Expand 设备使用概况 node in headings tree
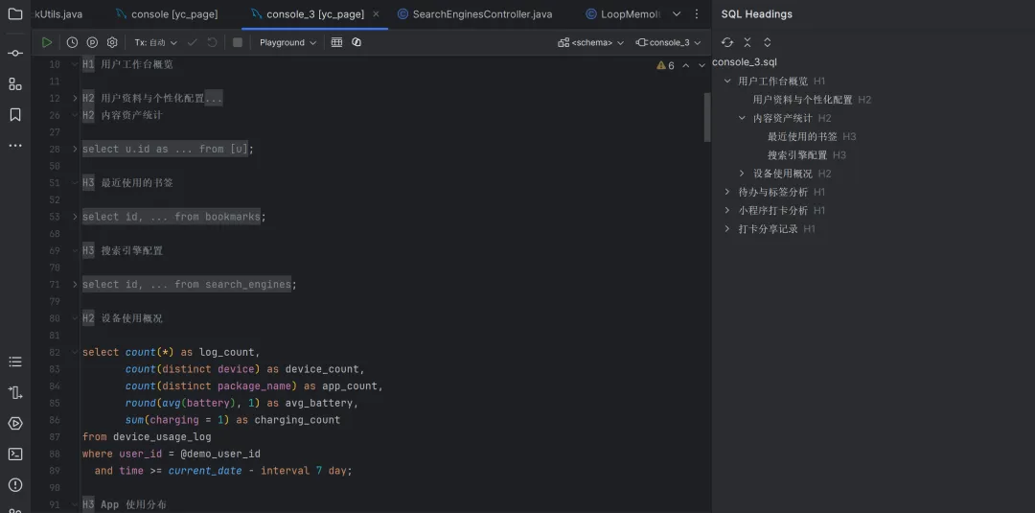 pyautogui.click(x=742, y=174)
